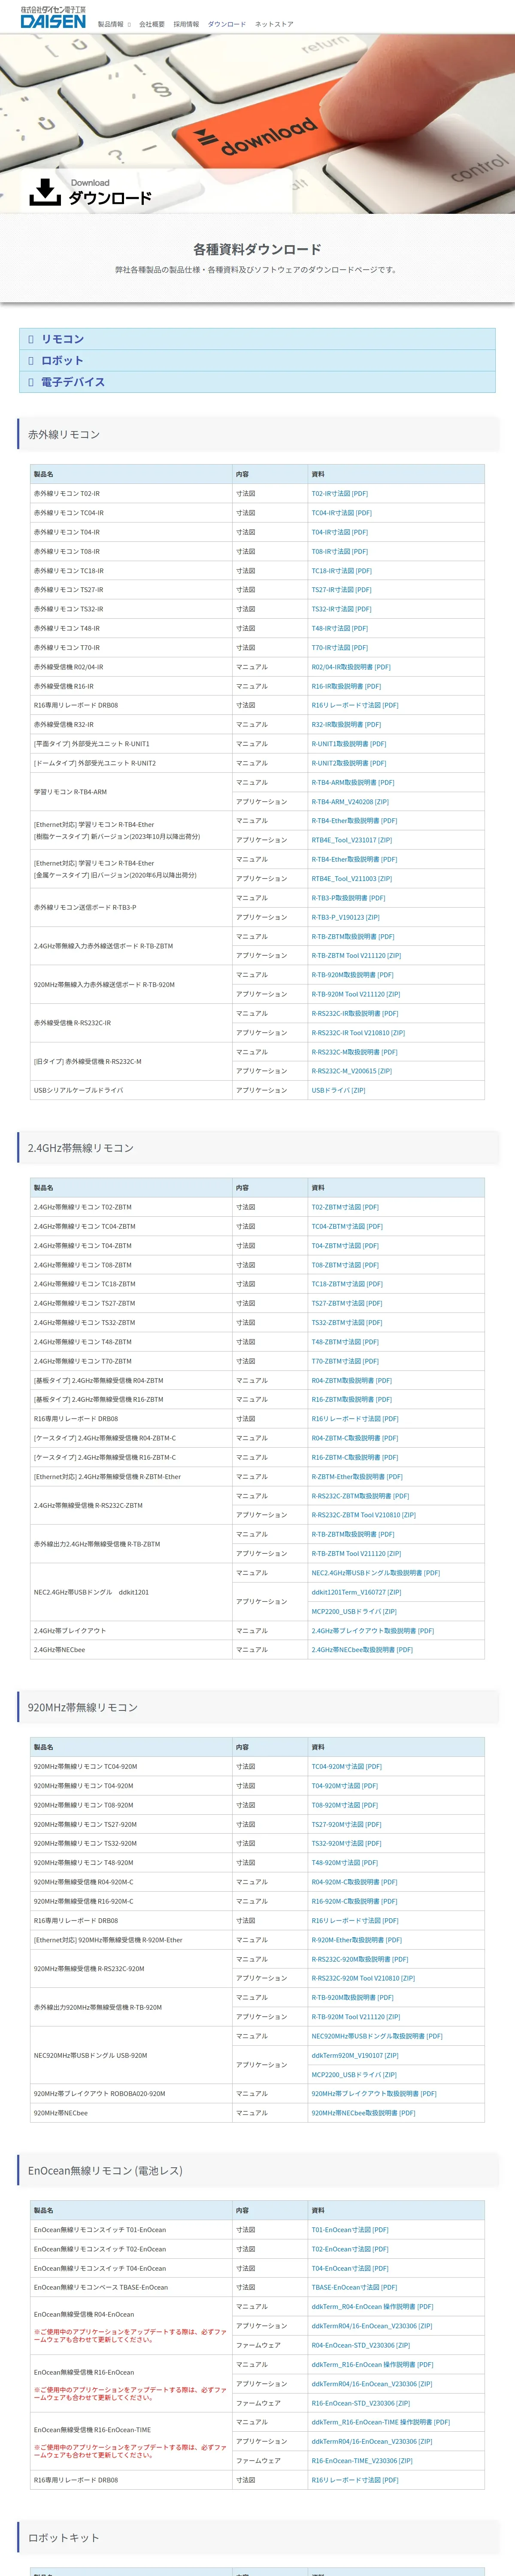Open R-920M-Ether取扱説明書 PDF link
515x2576 pixels.
pos(356,1940)
